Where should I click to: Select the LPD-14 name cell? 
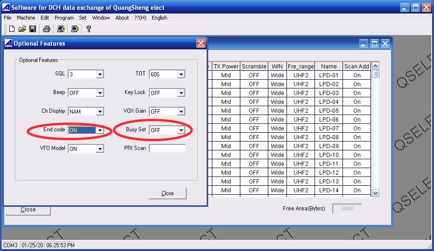tap(329, 190)
